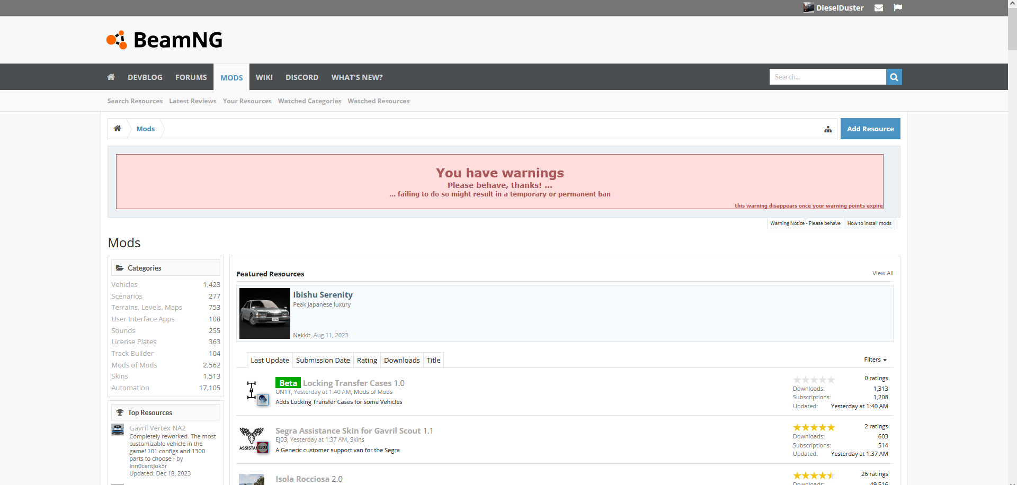The image size is (1017, 485).
Task: Open the Vehicles category
Action: [124, 285]
